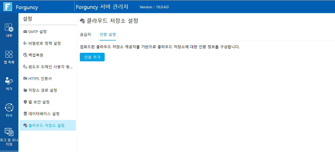The height and width of the screenshot is (152, 335).
Task: Open 윈도우 도메인 사용자 menu item
Action: pyautogui.click(x=48, y=67)
